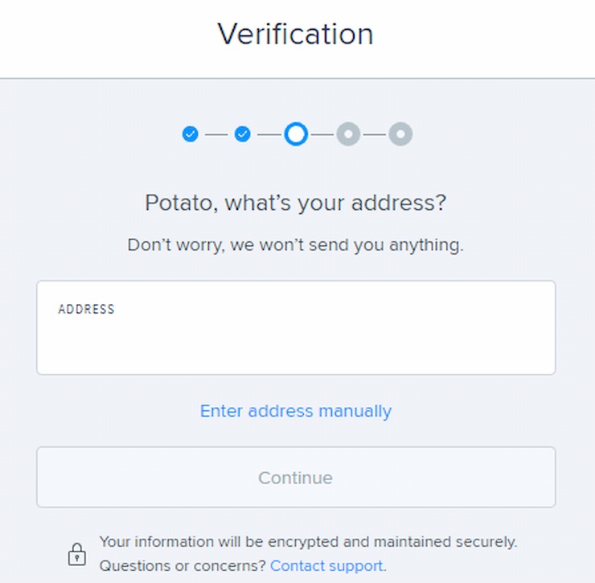Click the encrypted information notice text
This screenshot has width=595, height=583.
click(308, 542)
